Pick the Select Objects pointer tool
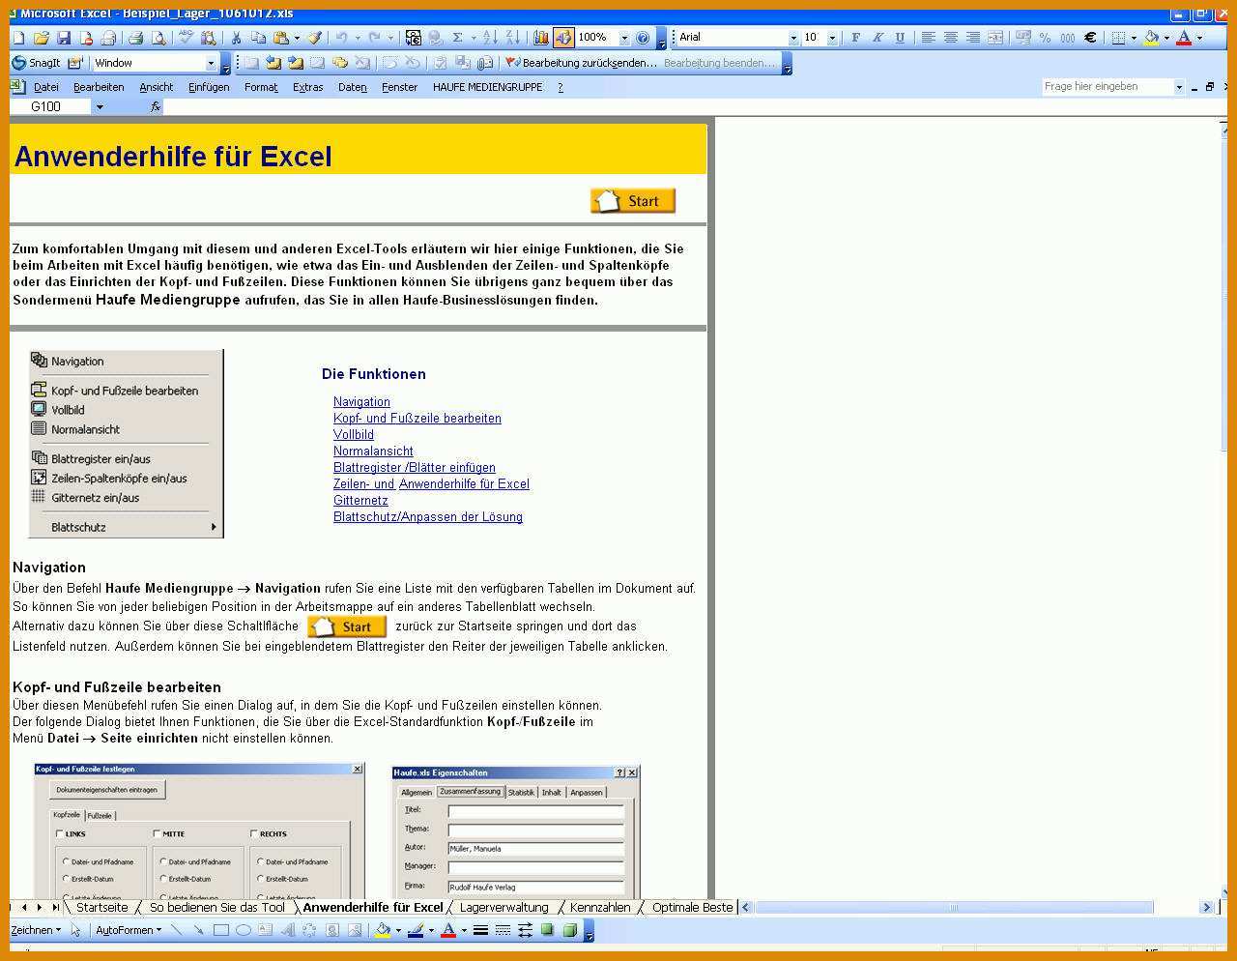The width and height of the screenshot is (1237, 961). pyautogui.click(x=75, y=930)
